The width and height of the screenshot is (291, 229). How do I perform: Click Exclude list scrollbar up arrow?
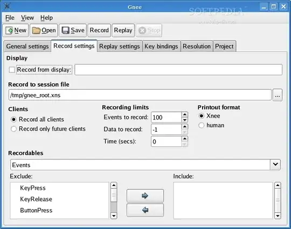114,185
